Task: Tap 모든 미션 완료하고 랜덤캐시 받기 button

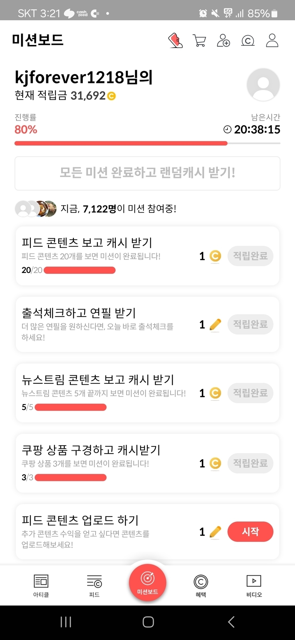Action: click(x=147, y=173)
